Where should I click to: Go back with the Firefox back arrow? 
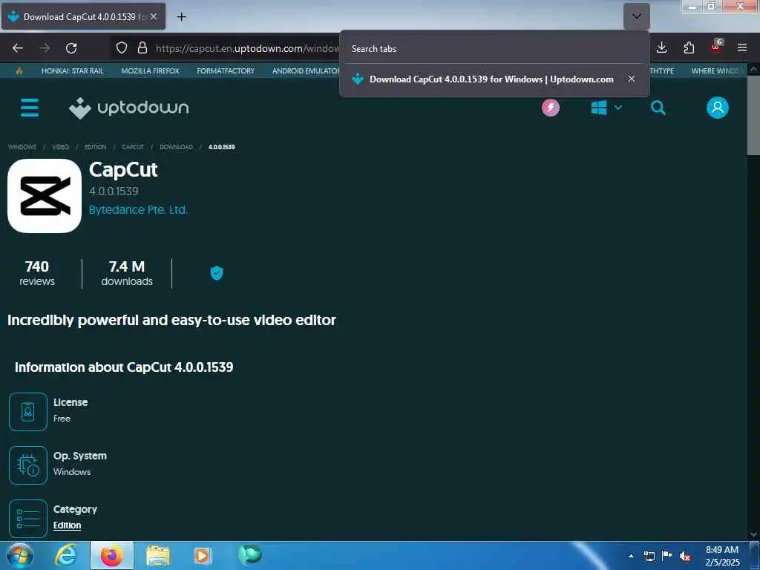18,48
